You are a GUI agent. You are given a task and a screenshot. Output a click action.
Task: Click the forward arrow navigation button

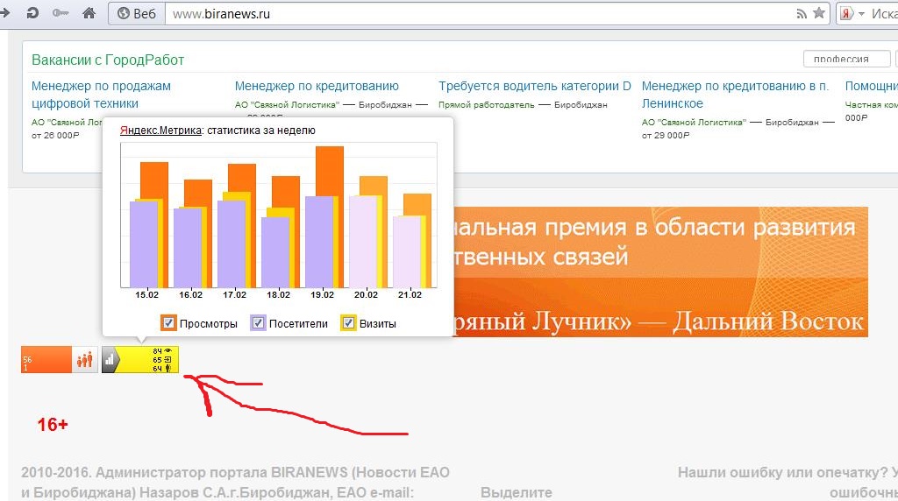click(4, 12)
